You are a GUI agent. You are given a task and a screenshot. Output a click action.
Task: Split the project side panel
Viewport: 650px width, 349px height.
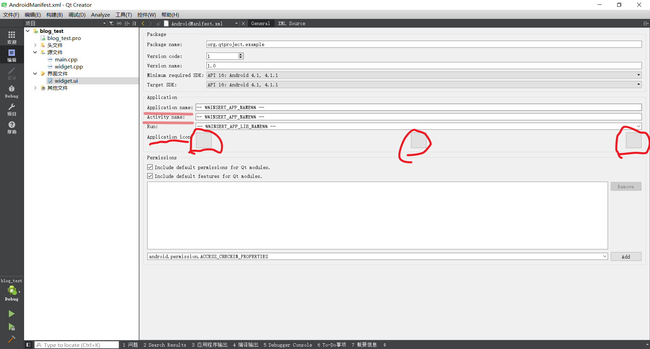tap(127, 23)
